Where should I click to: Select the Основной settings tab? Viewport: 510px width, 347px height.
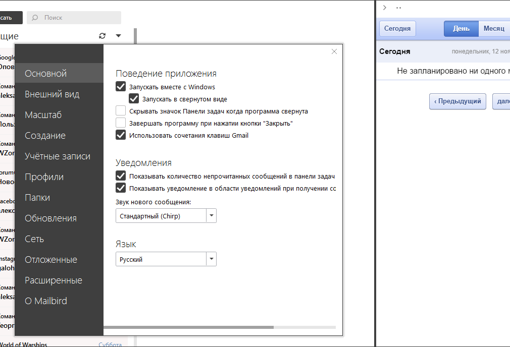[59, 73]
